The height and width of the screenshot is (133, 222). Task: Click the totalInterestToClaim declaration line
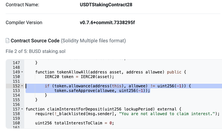pyautogui.click(x=74, y=123)
